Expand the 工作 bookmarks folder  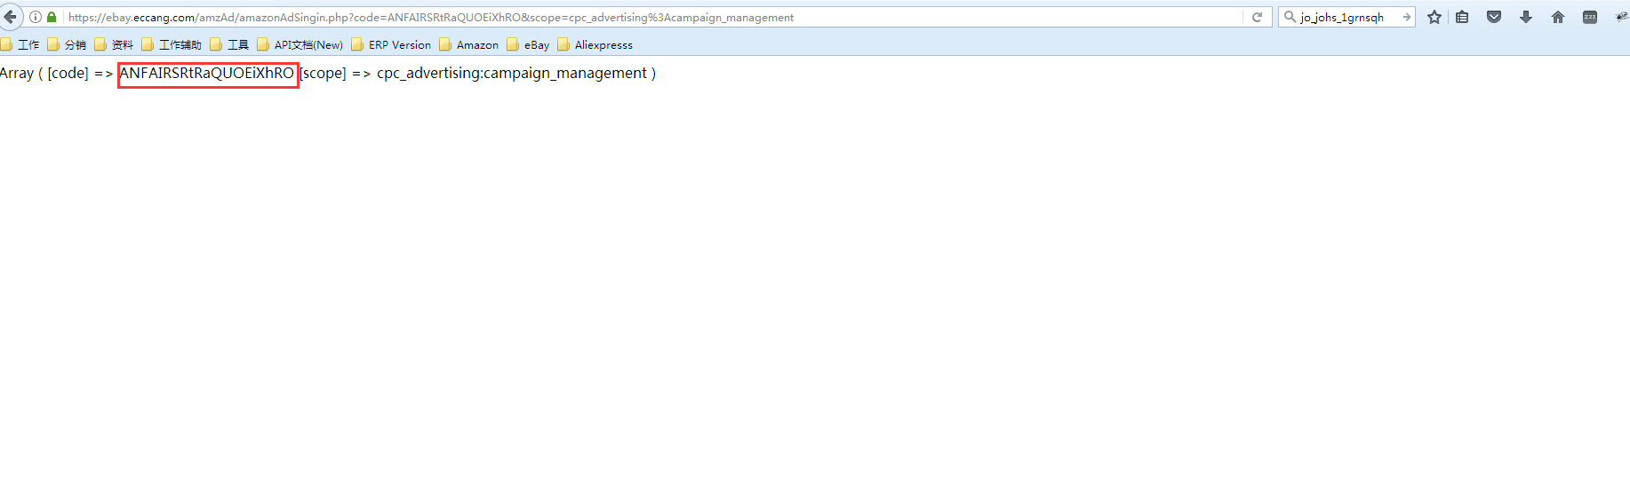tap(20, 44)
